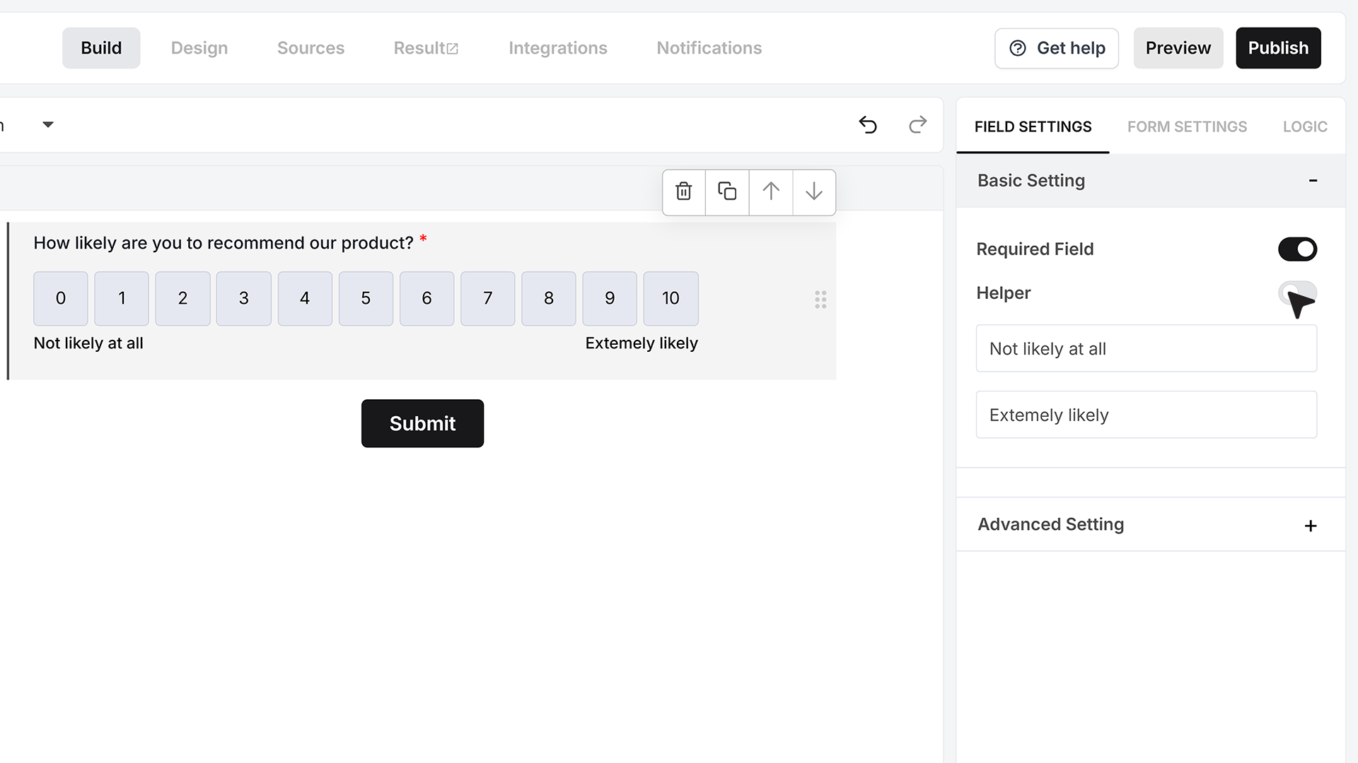
Task: Move field up with arrow icon
Action: (771, 191)
